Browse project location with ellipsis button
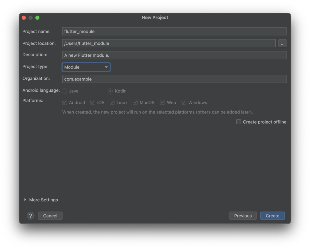 pos(282,43)
